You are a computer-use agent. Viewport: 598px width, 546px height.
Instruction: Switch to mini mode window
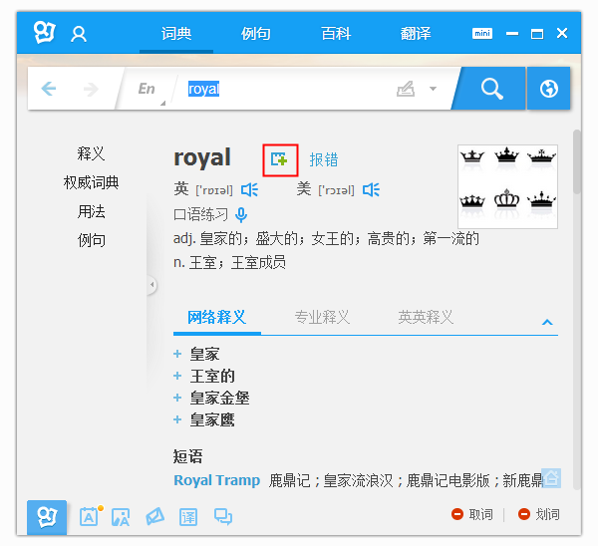pyautogui.click(x=482, y=34)
